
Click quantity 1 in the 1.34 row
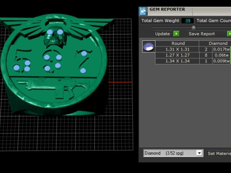click(x=206, y=61)
